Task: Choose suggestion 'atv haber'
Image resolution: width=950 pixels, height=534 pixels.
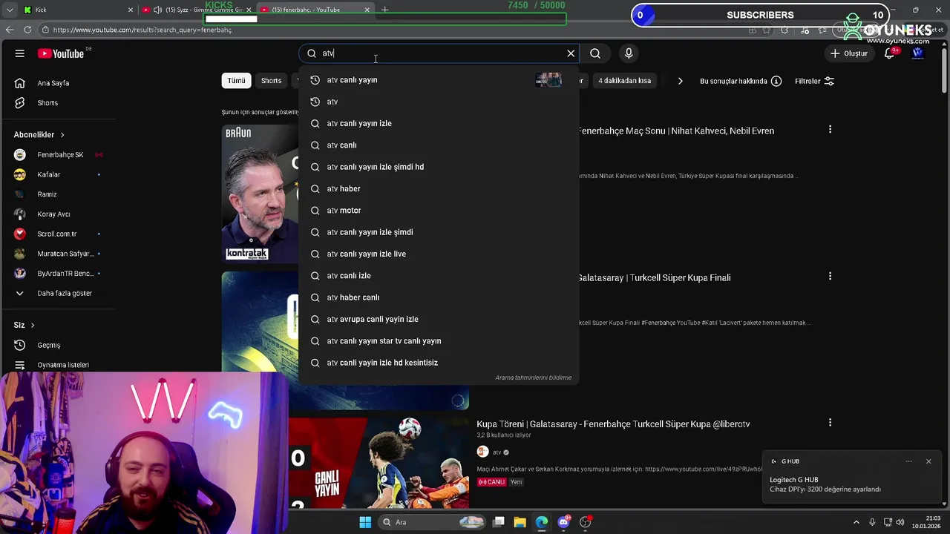Action: tap(438, 188)
